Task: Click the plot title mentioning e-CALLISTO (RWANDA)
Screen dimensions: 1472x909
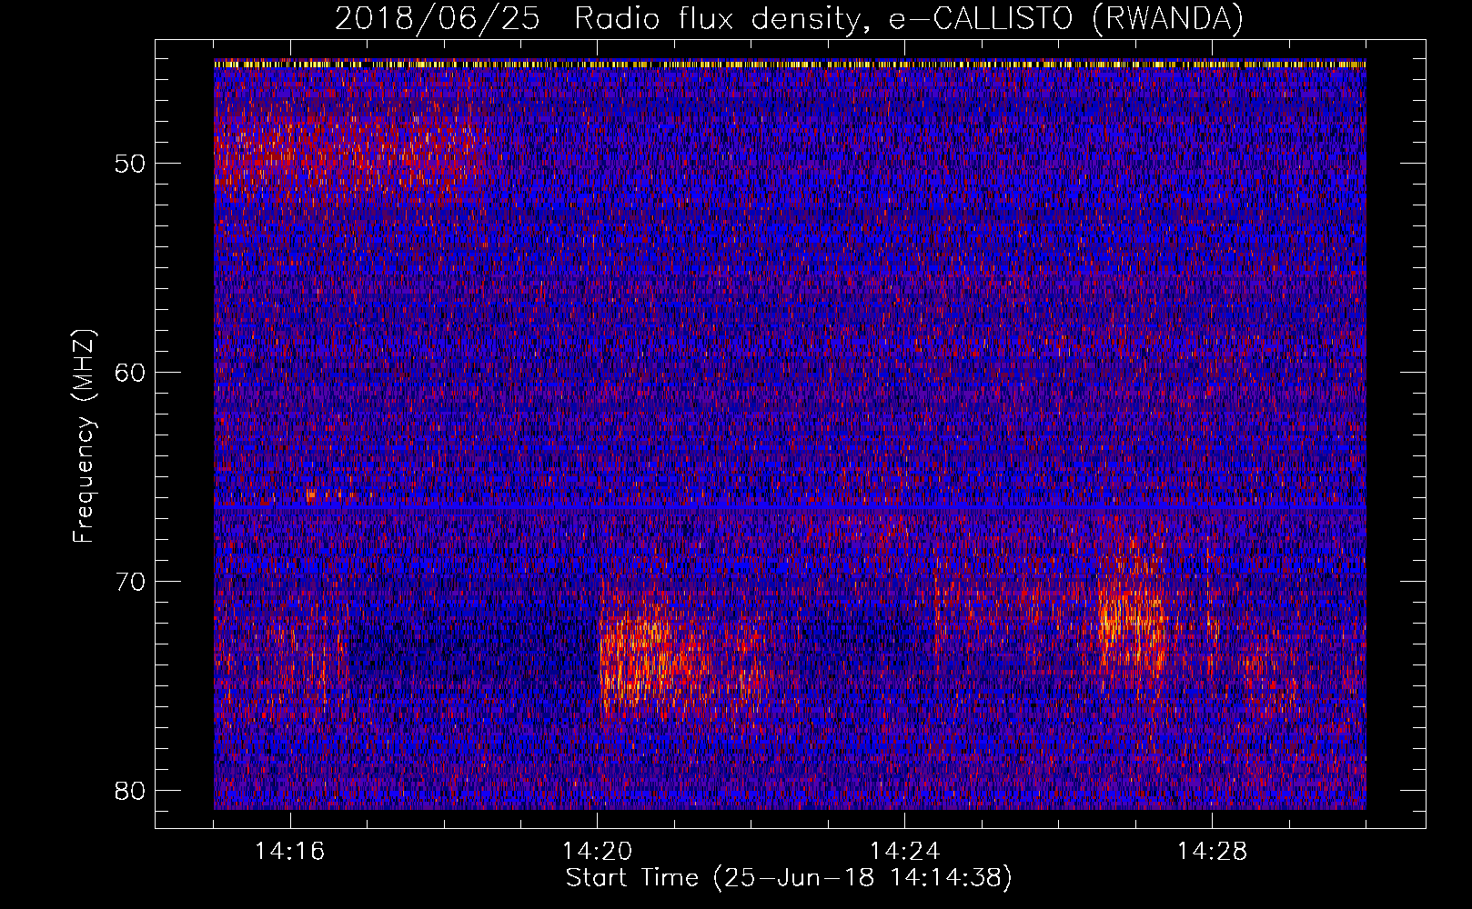Action: (x=789, y=18)
